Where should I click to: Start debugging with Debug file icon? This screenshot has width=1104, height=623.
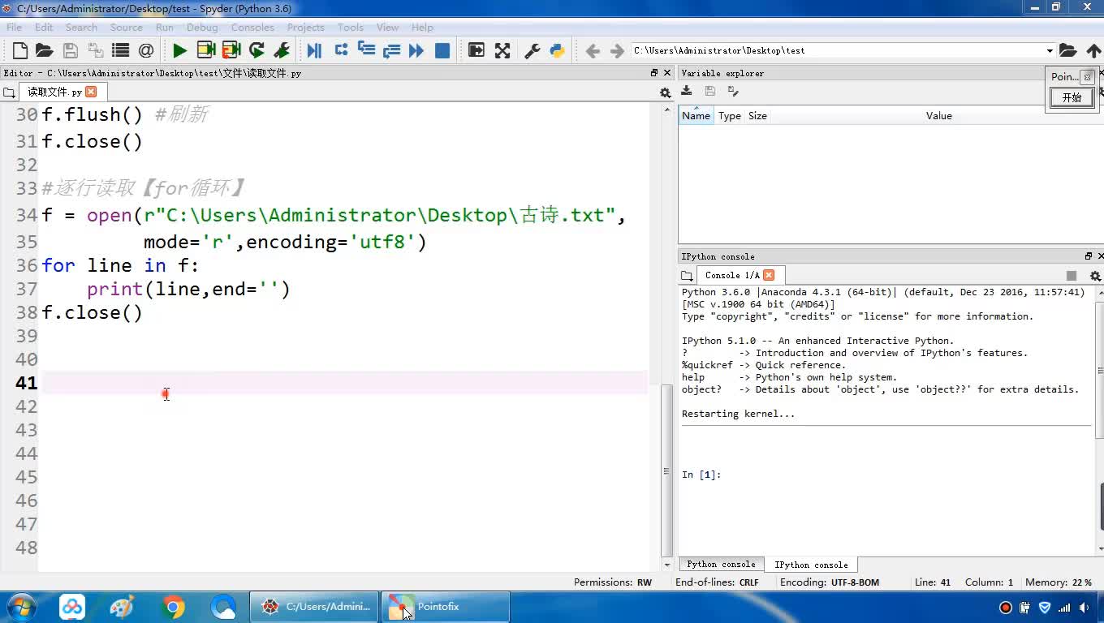click(314, 50)
